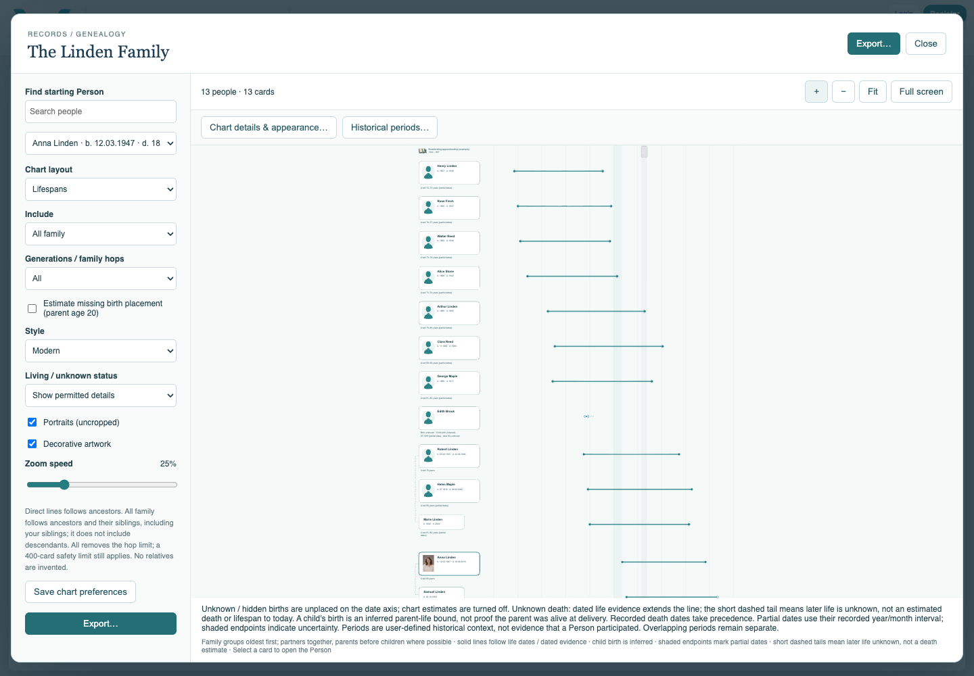Click Rose Finch's avatar icon
Viewport: 974px width, 676px height.
(428, 208)
